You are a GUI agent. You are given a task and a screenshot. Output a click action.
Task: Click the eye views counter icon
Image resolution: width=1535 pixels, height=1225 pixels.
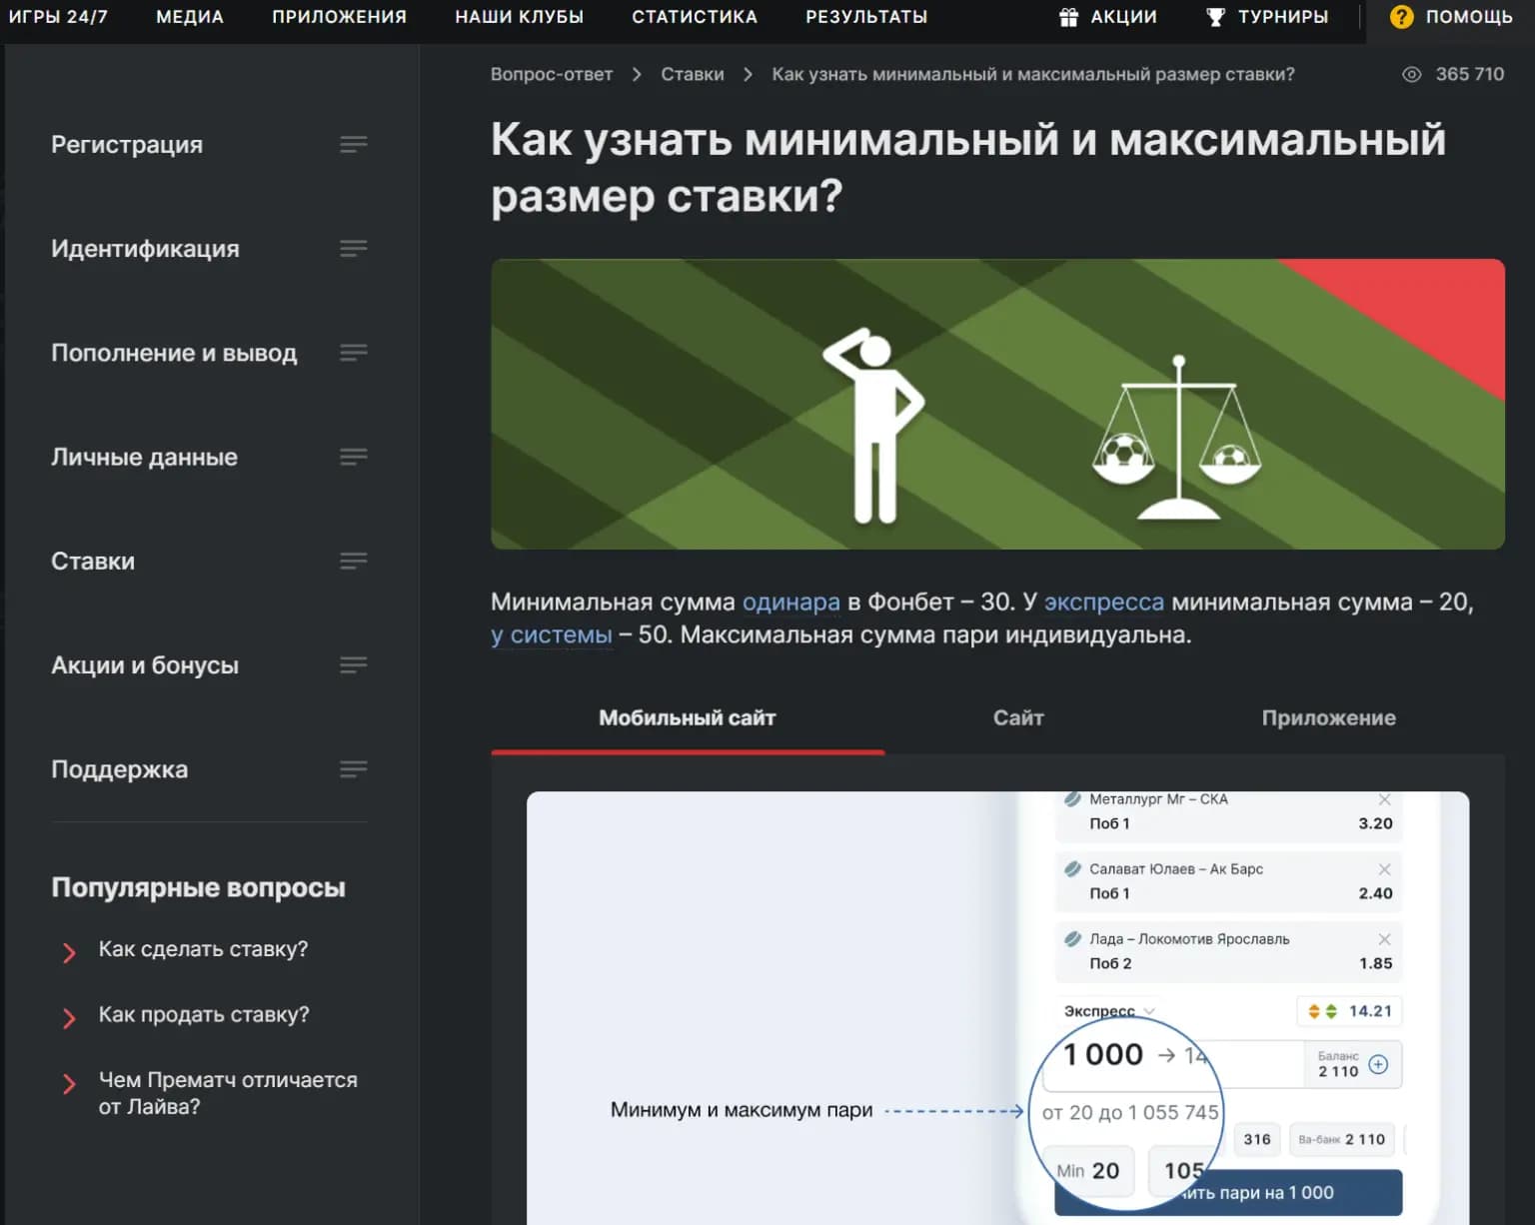(x=1411, y=74)
